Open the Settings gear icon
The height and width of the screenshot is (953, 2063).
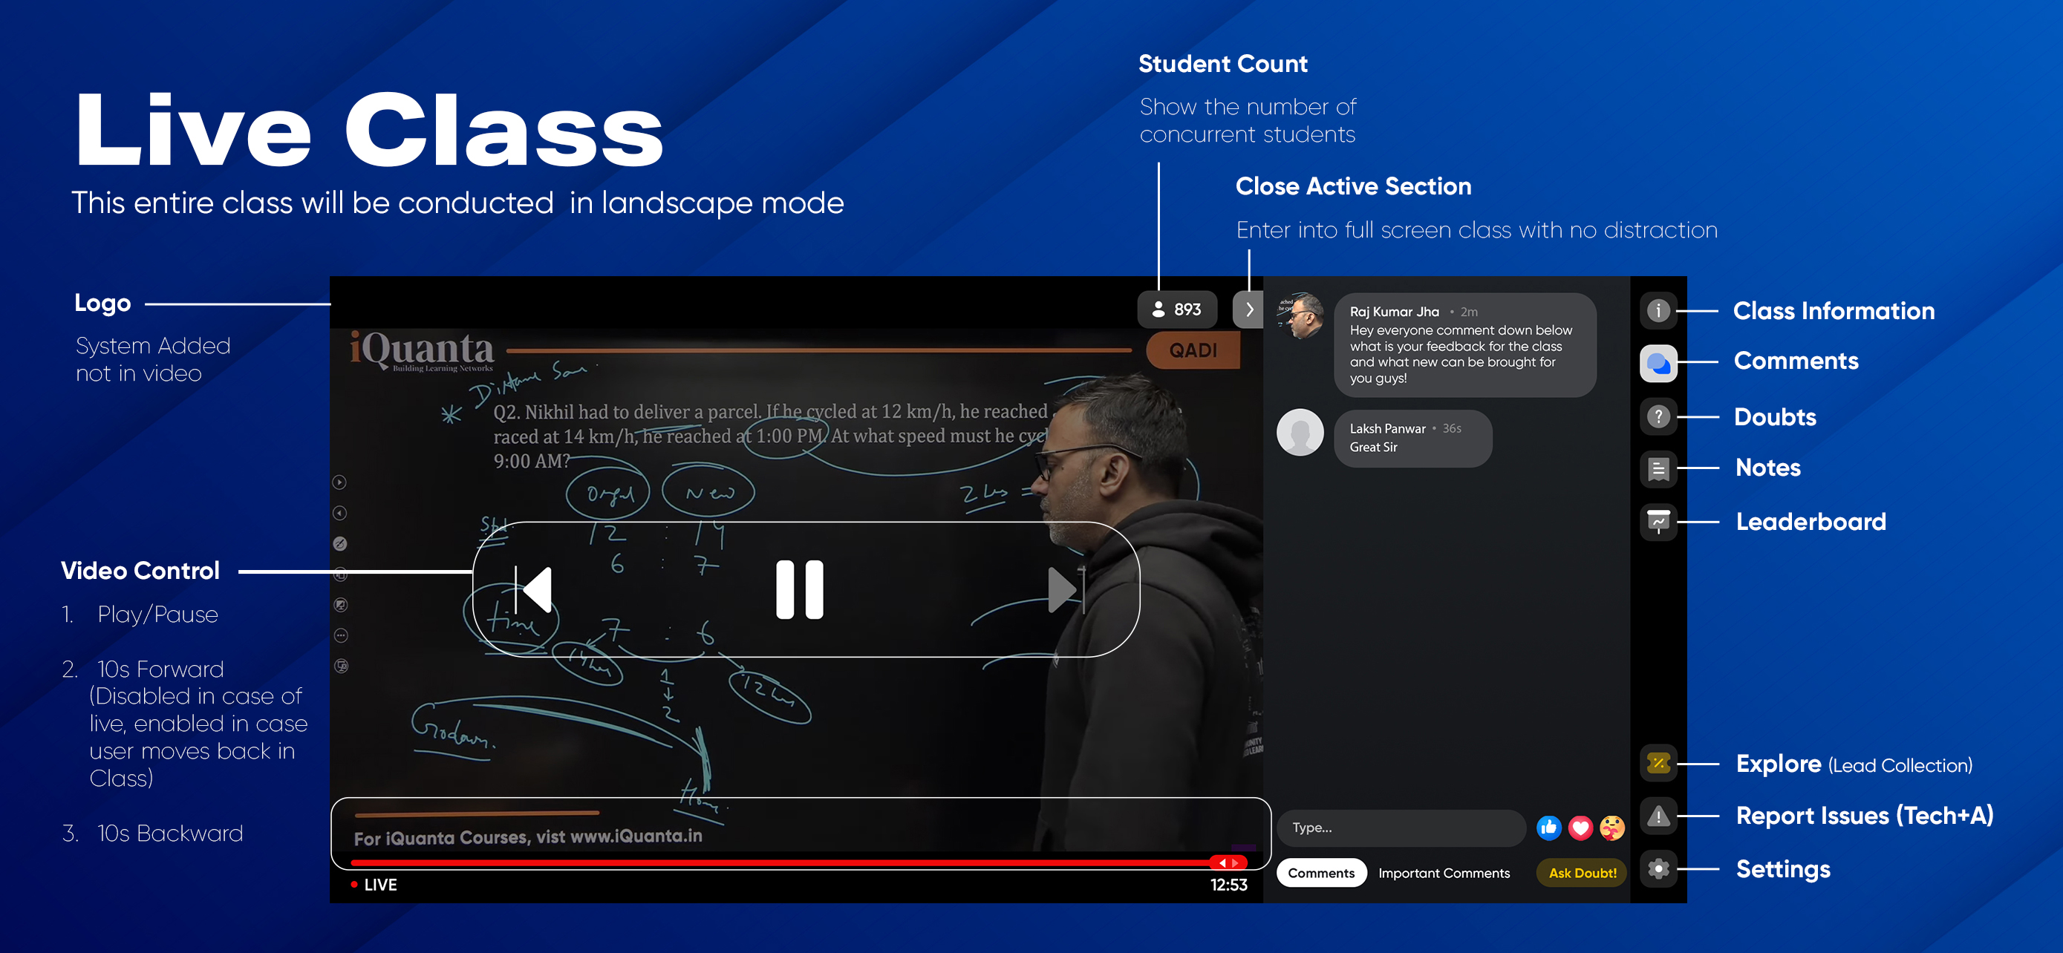point(1658,868)
